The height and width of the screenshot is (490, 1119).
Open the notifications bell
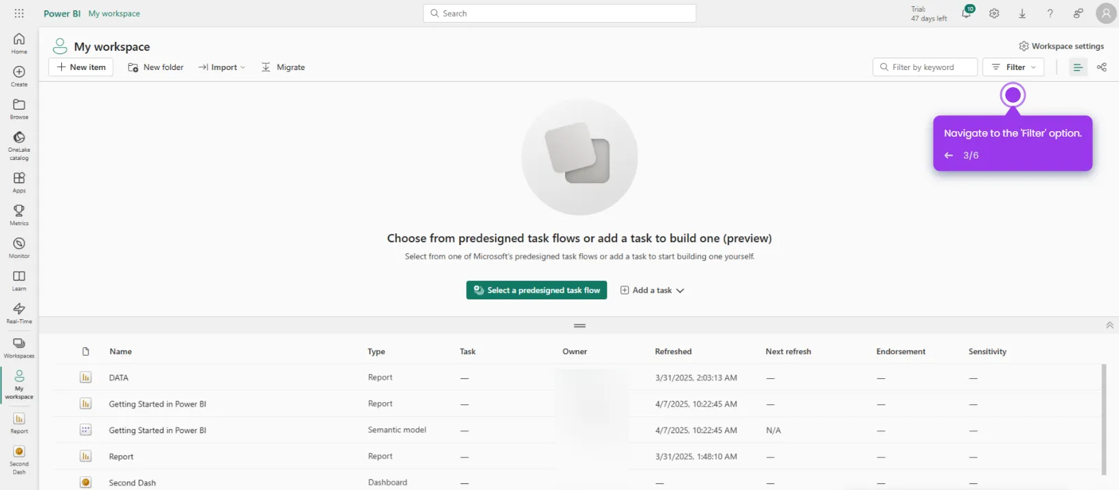966,13
